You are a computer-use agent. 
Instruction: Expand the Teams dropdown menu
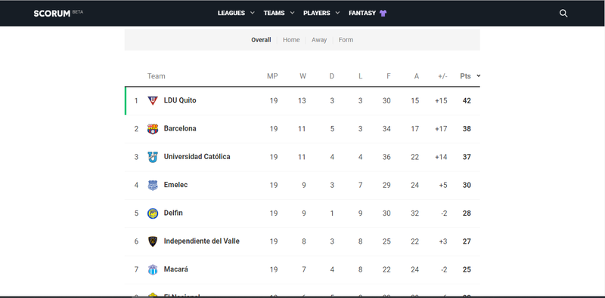tap(279, 13)
